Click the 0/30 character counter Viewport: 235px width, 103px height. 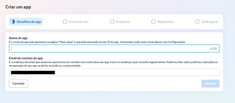pos(213,49)
